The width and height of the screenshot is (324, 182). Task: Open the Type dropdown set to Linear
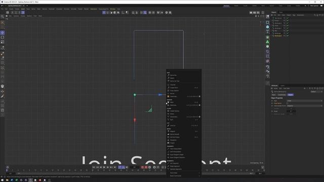point(304,101)
